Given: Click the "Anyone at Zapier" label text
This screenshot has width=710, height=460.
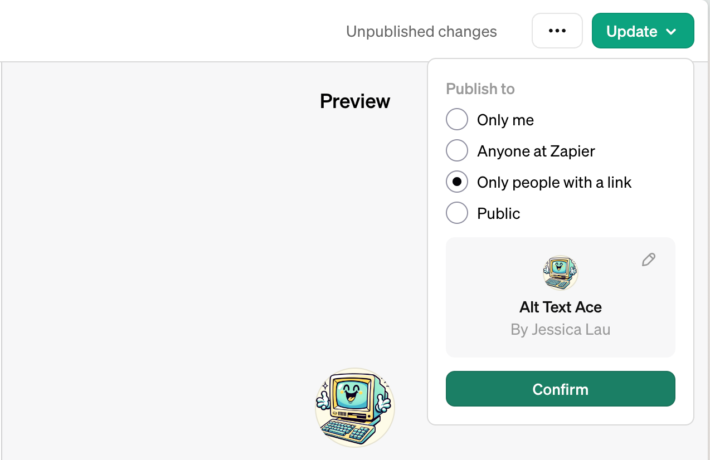Looking at the screenshot, I should (536, 151).
